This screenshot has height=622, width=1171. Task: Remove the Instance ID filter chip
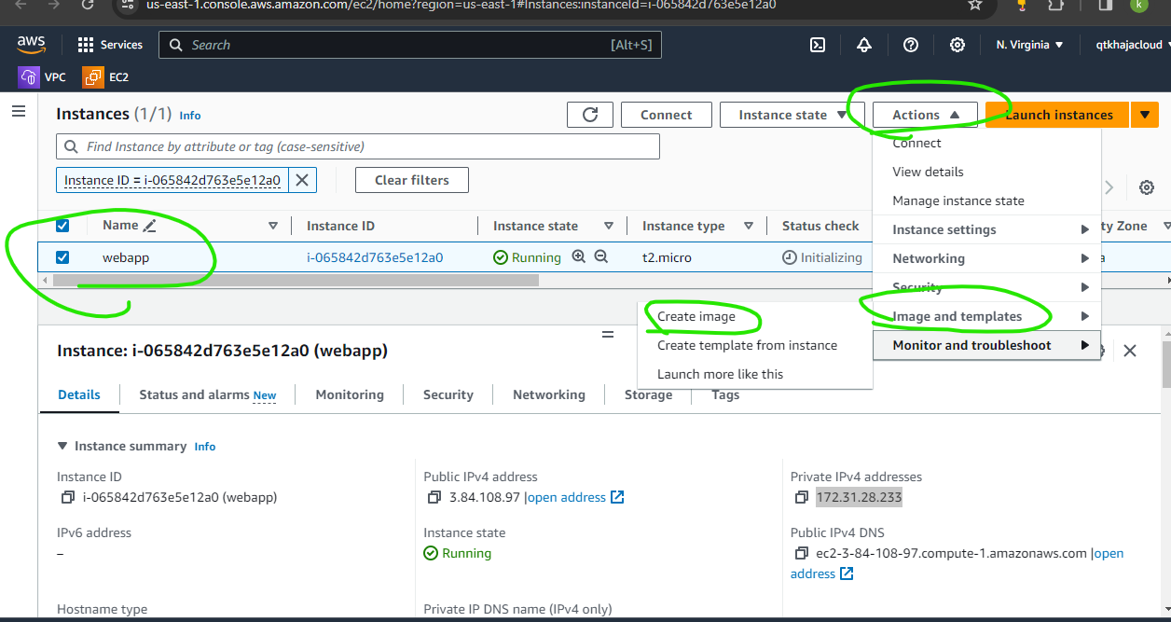302,180
